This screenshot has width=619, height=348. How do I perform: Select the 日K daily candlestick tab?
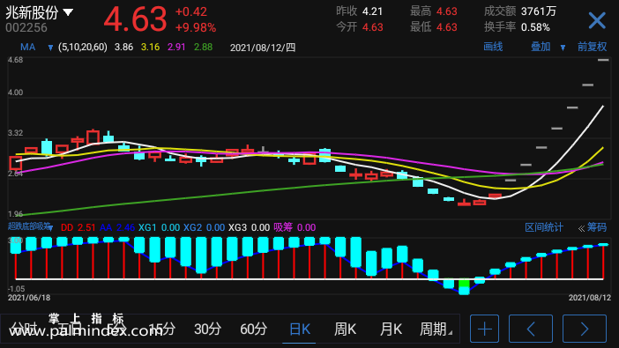pyautogui.click(x=299, y=329)
